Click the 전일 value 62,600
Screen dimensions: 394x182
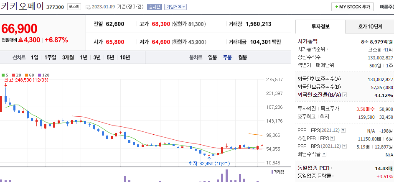click(x=115, y=24)
